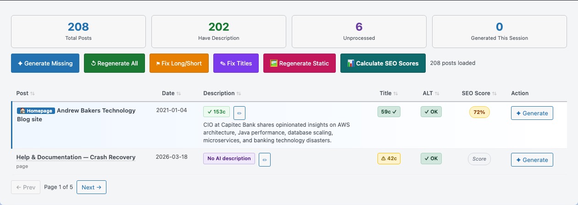This screenshot has height=205, width=578.
Task: Click the Action column header
Action: 520,93
